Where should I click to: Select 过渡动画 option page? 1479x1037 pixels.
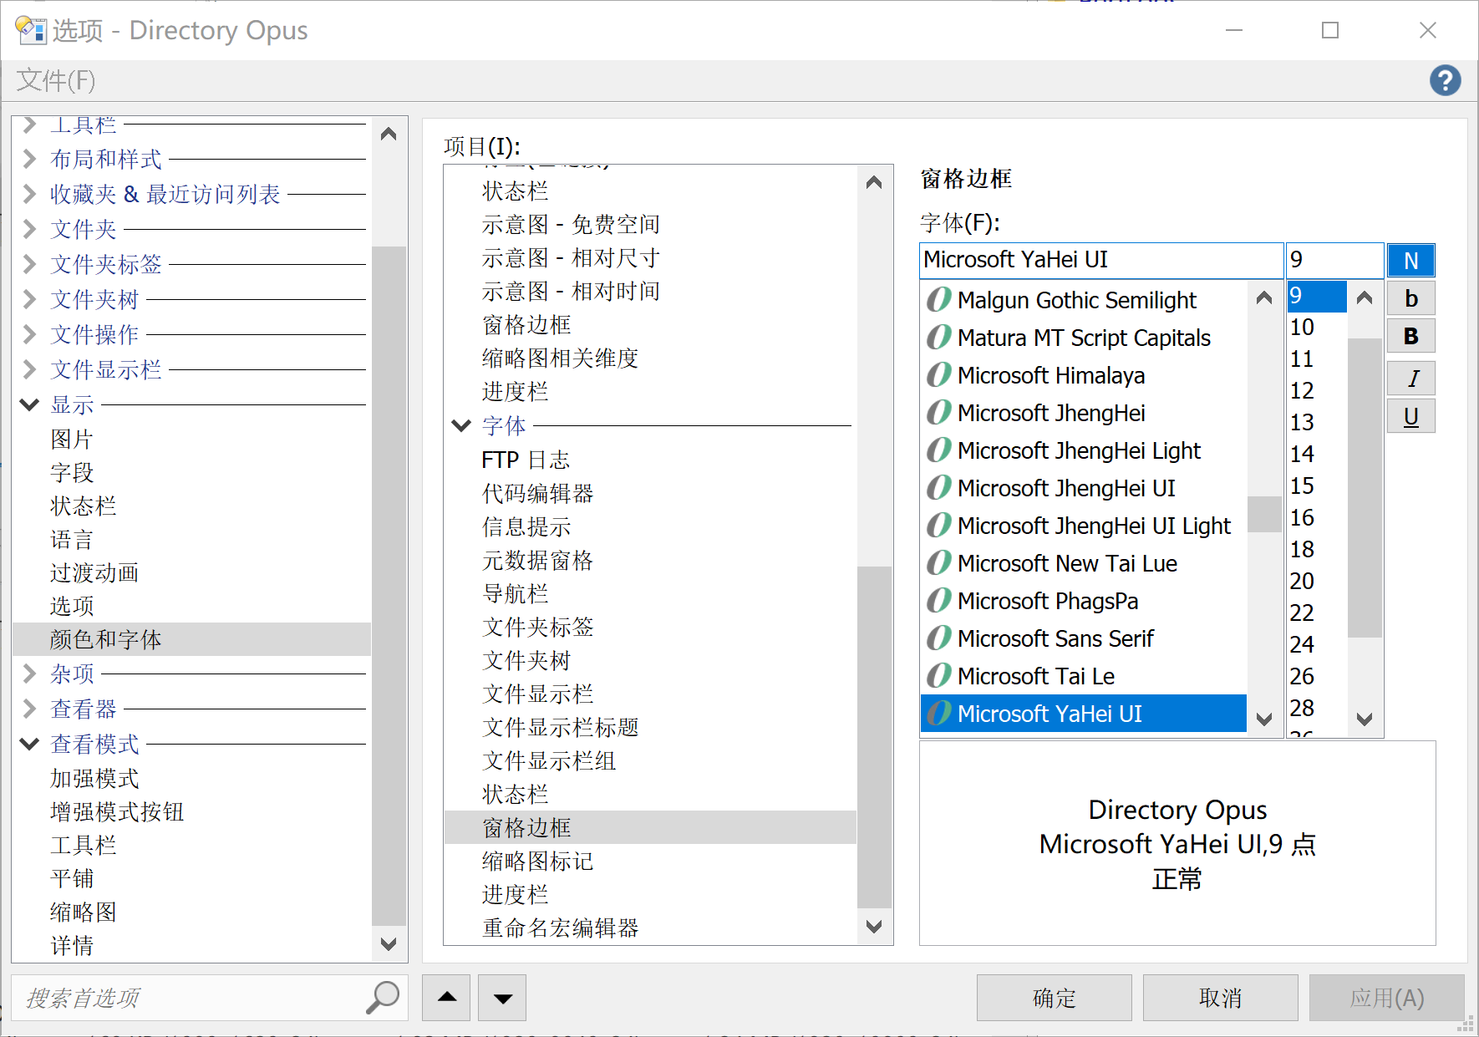tap(94, 572)
